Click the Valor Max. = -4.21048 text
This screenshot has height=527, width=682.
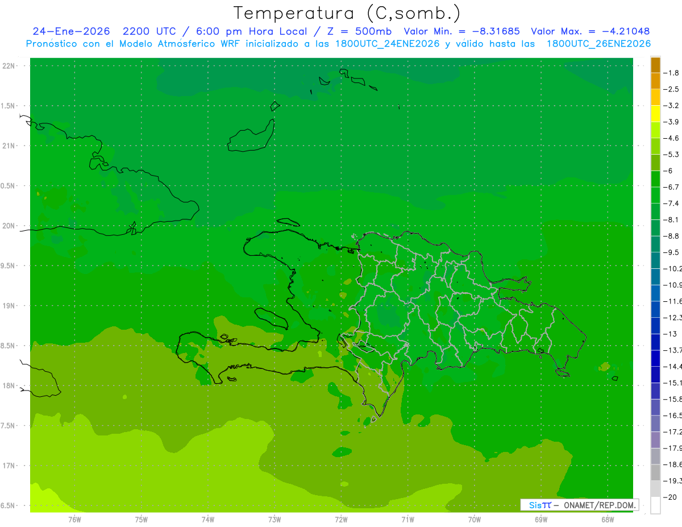click(590, 31)
